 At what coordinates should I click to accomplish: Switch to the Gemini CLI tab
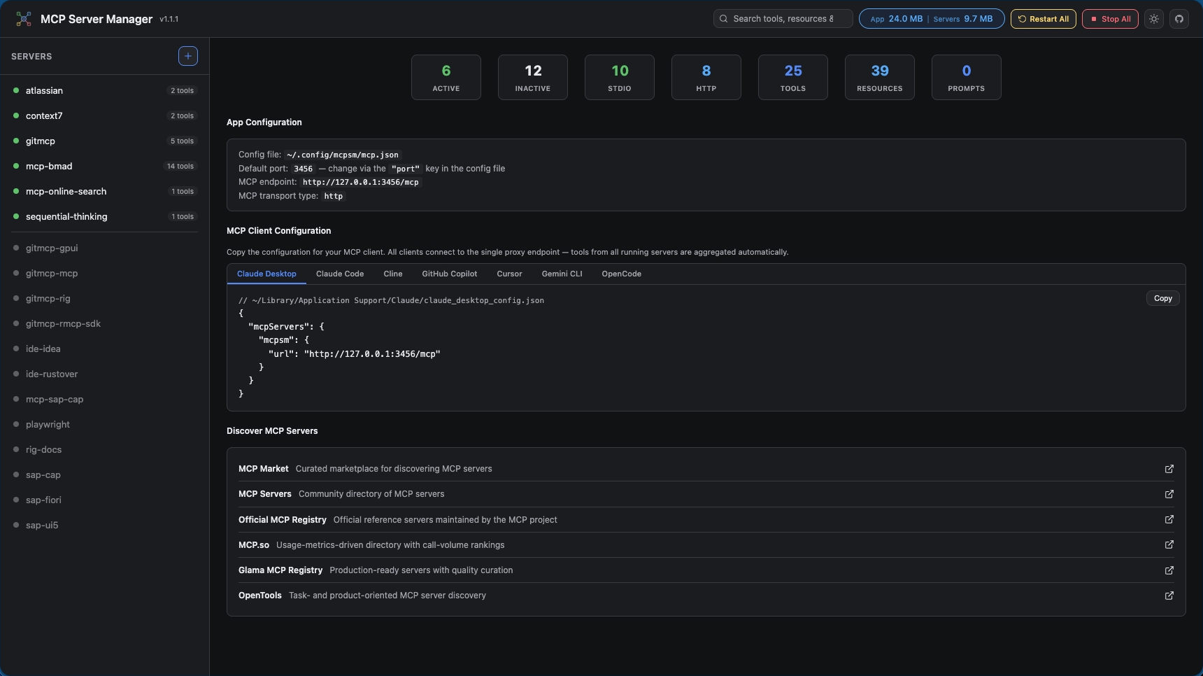point(562,274)
